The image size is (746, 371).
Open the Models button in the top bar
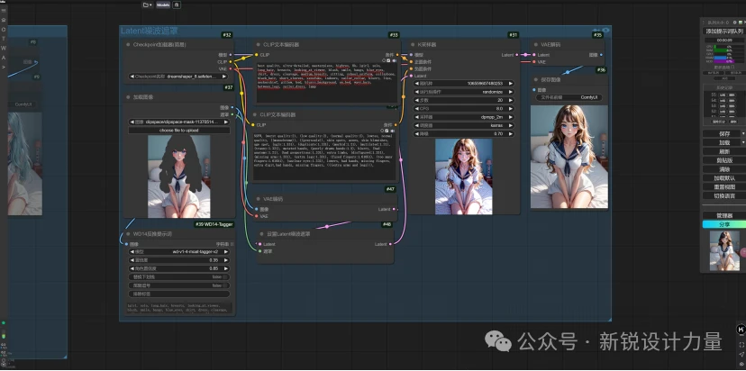click(x=163, y=5)
